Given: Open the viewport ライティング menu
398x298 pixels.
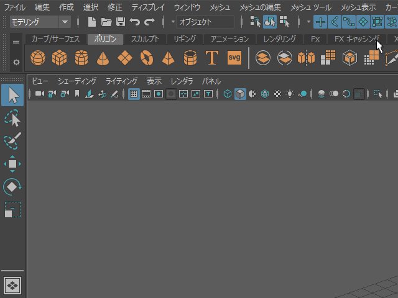Looking at the screenshot, I should pyautogui.click(x=122, y=81).
